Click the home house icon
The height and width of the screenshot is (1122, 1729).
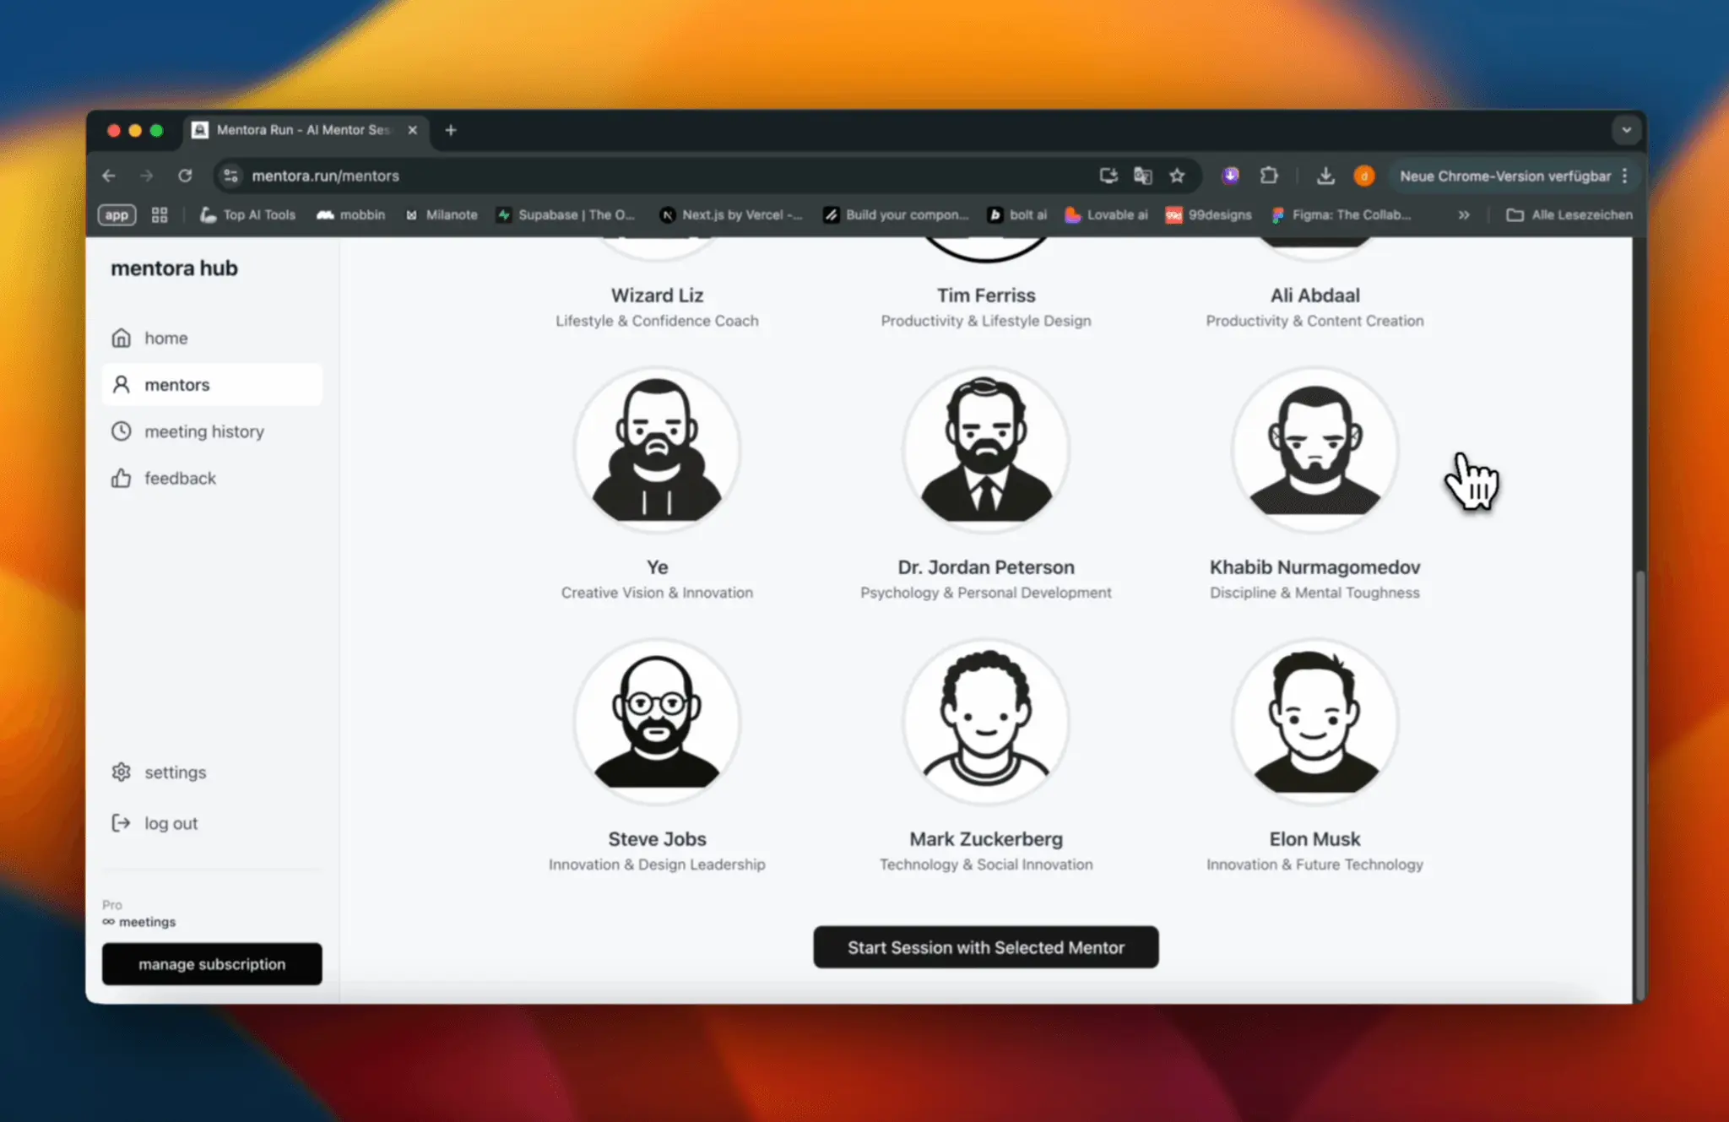point(122,338)
